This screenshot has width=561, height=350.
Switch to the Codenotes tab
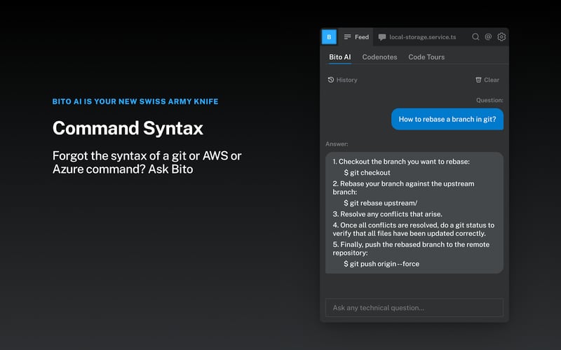click(x=379, y=57)
